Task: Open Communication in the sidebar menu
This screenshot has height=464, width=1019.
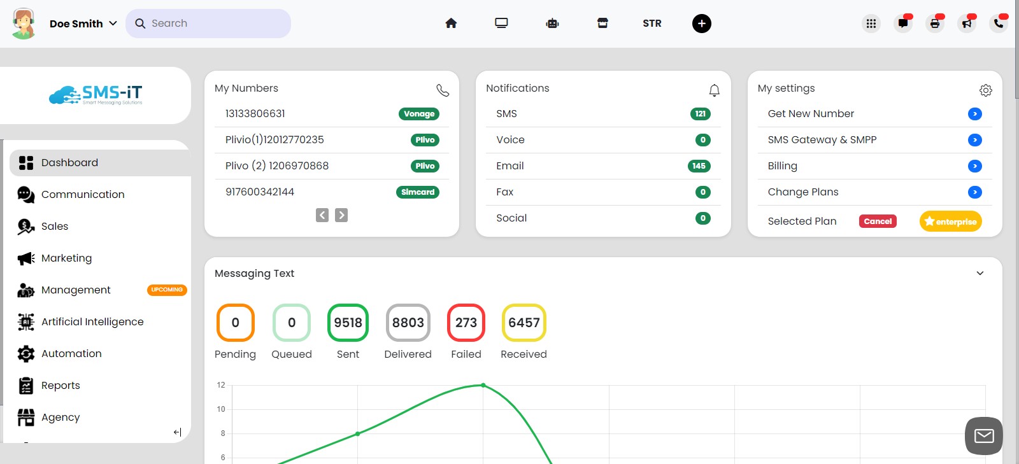Action: [x=83, y=195]
